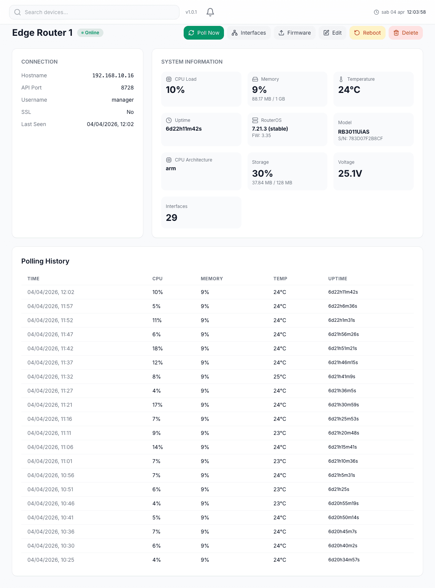This screenshot has width=435, height=588.
Task: Click inside the Search devices field
Action: point(94,12)
